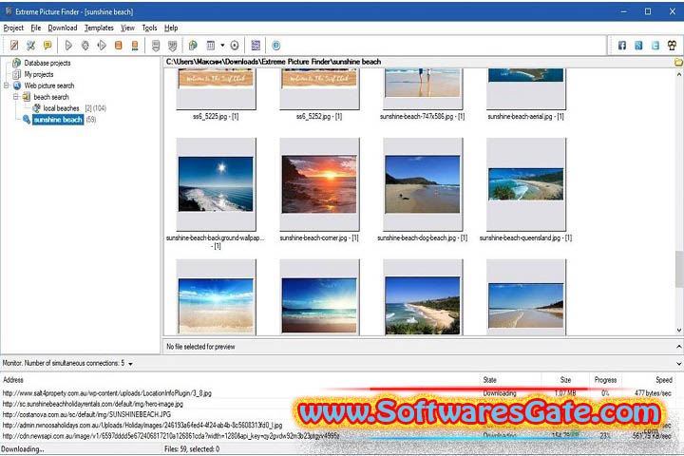The image size is (684, 456).
Task: Open the Download menu
Action: 63,28
